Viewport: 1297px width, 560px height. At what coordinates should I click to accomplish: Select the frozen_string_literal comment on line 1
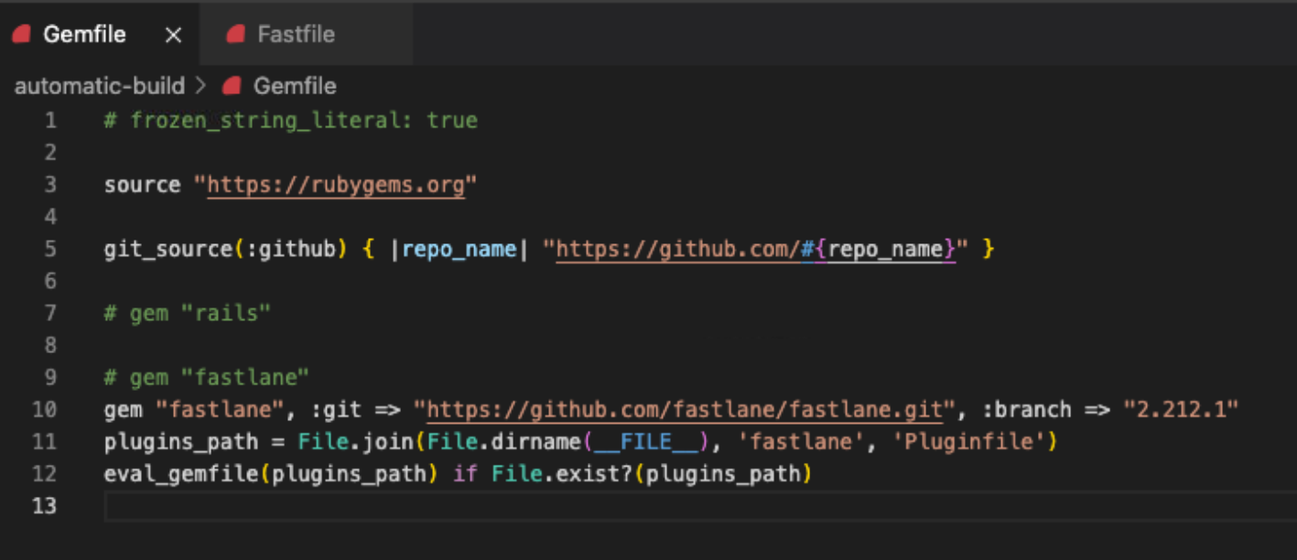[291, 120]
